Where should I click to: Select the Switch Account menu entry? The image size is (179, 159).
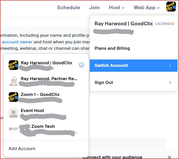click(x=134, y=65)
